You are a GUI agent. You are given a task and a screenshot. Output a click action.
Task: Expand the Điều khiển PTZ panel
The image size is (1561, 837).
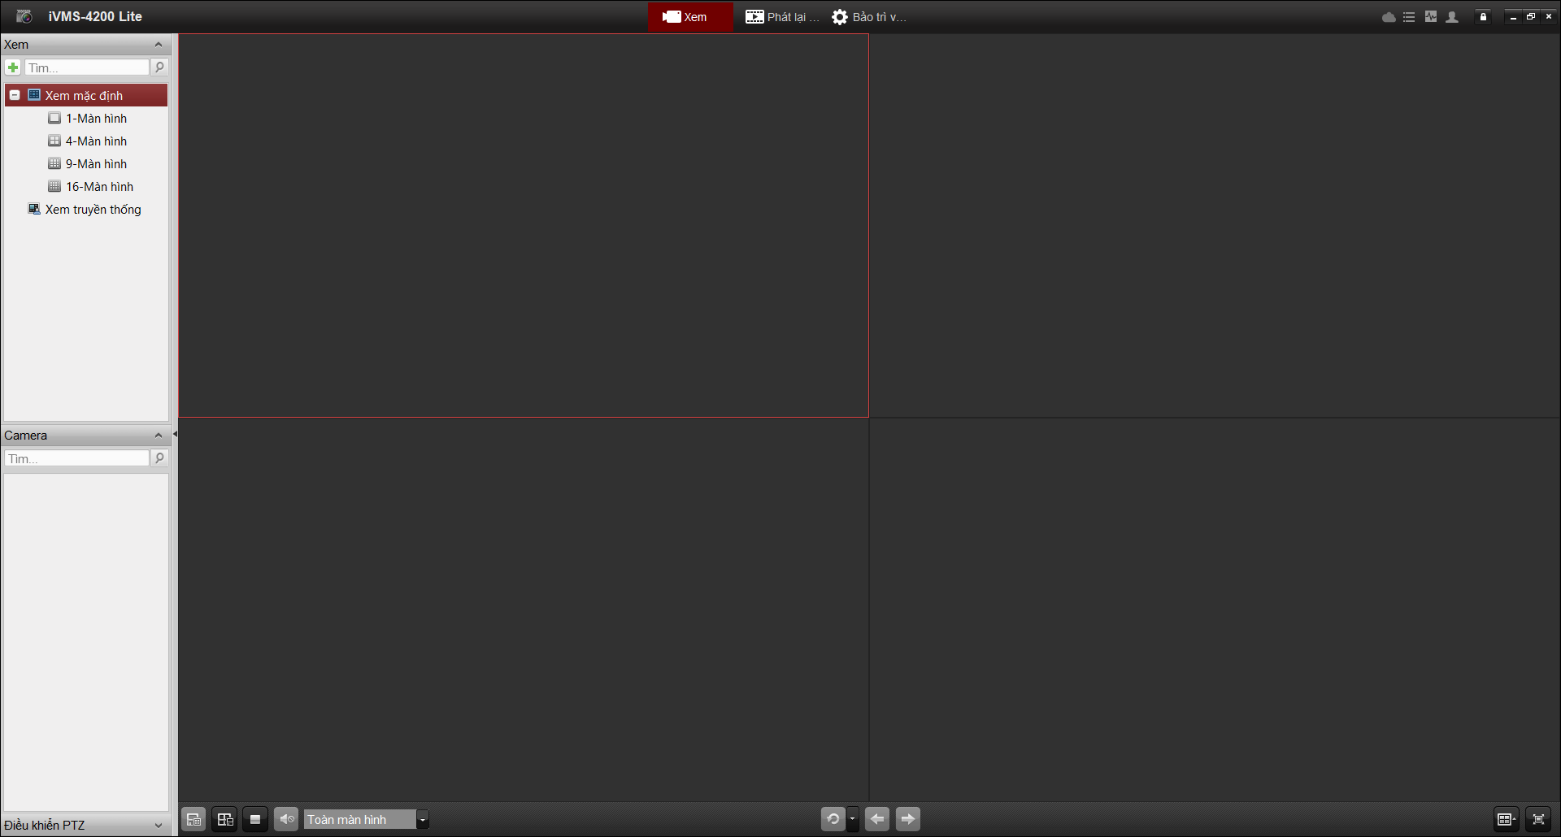coord(159,825)
